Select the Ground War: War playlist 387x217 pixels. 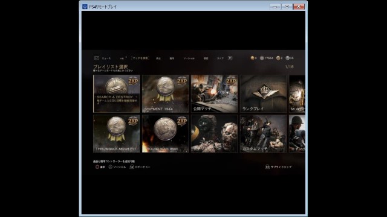pyautogui.click(x=165, y=134)
